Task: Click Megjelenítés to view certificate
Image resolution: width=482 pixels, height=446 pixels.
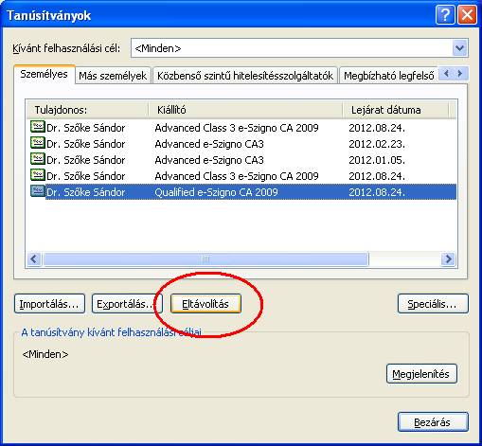Action: tap(421, 374)
